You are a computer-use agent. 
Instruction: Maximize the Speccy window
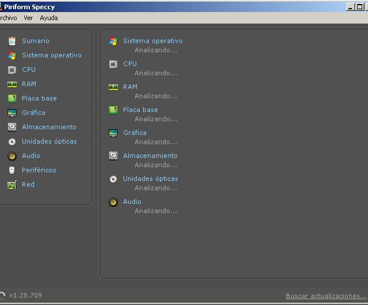pyautogui.click(x=359, y=7)
